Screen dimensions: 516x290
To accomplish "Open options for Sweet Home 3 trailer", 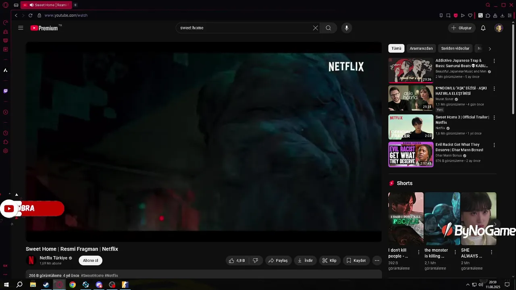I will 494,118.
